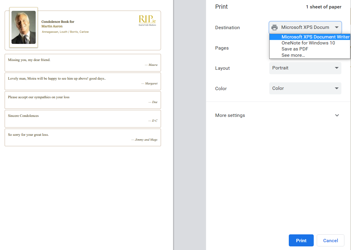Click the Martin Aaron name in header
The image size is (351, 250).
tap(52, 26)
